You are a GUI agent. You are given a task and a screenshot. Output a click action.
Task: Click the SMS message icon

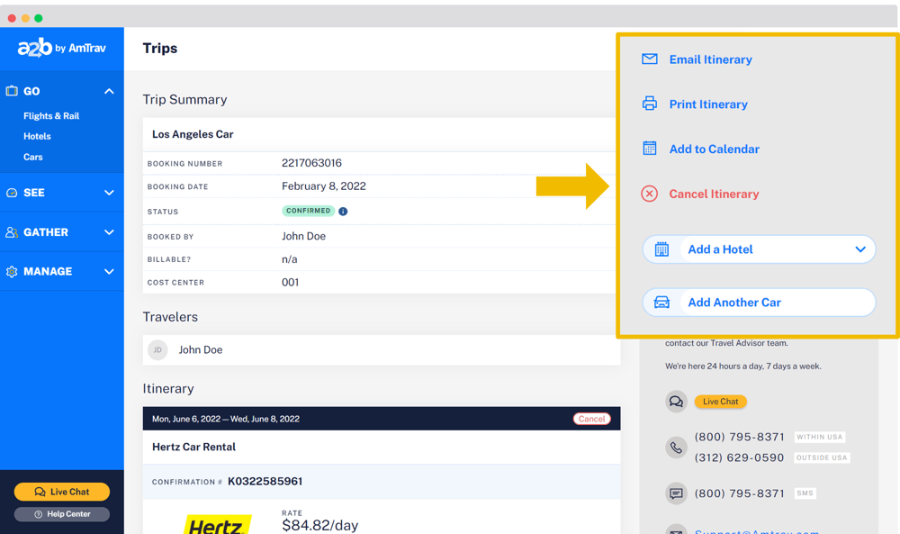(676, 493)
